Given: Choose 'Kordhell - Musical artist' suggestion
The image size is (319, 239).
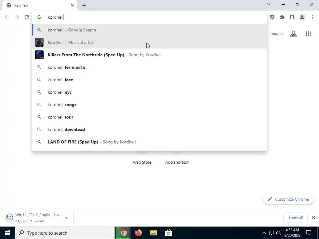Looking at the screenshot, I should point(150,42).
